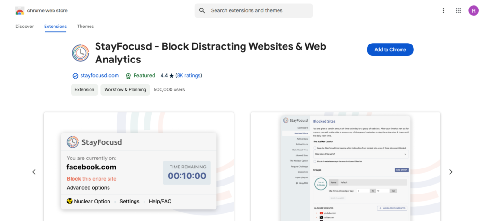
Task: Open the stayfocusd.com publisher link
Action: click(x=99, y=75)
